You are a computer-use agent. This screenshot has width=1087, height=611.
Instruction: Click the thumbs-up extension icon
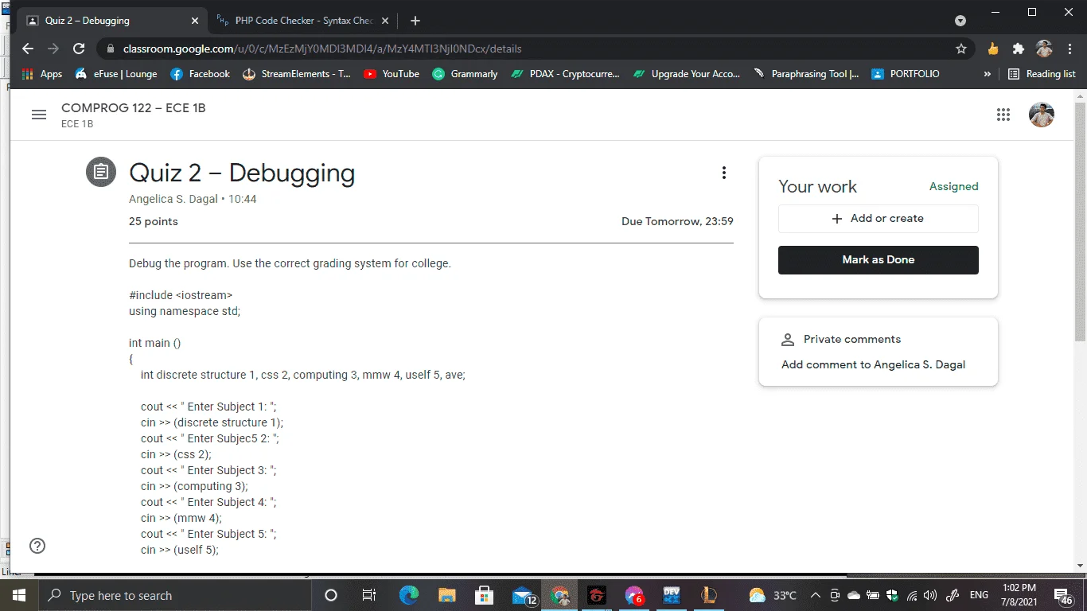[x=992, y=49]
